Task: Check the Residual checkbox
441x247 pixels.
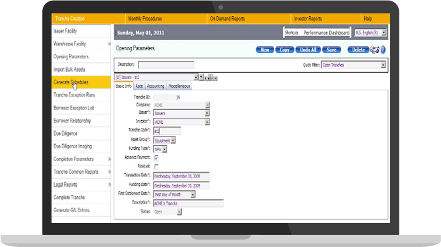Action: point(157,167)
